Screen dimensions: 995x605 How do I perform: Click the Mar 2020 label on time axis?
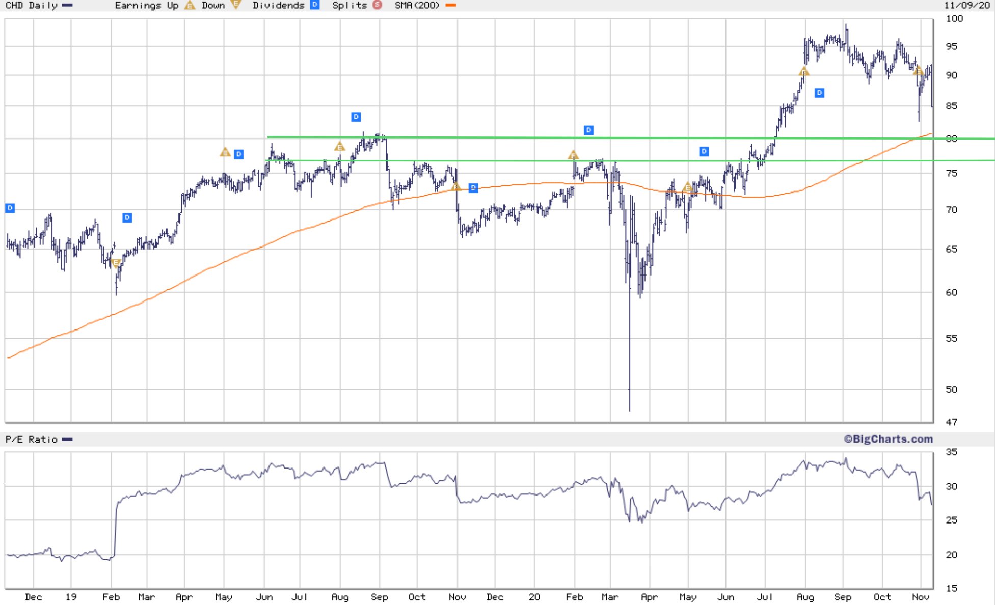coord(610,597)
